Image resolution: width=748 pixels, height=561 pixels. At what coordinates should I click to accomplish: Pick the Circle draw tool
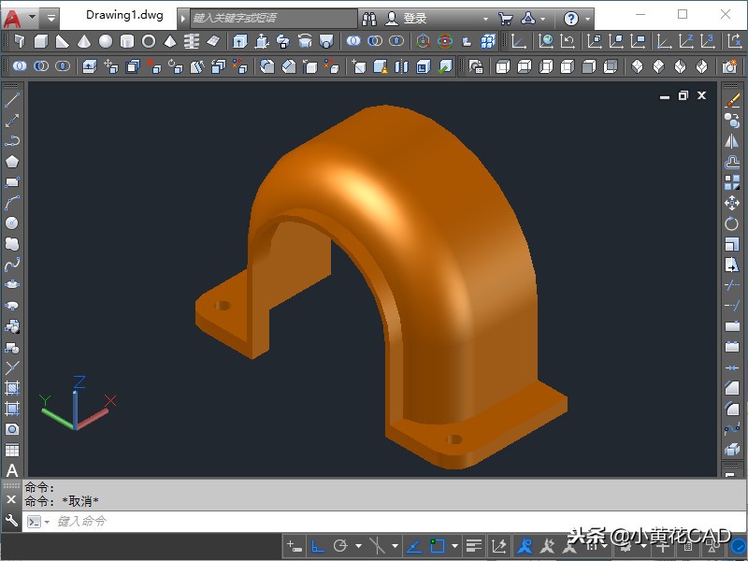[12, 223]
